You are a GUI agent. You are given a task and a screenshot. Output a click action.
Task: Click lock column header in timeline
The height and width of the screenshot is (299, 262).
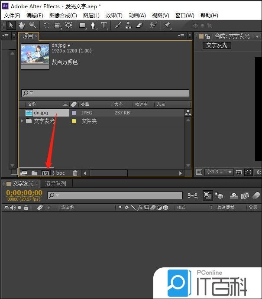[26, 208]
